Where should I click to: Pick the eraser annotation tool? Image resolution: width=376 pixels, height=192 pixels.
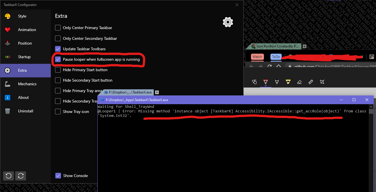tap(300, 82)
